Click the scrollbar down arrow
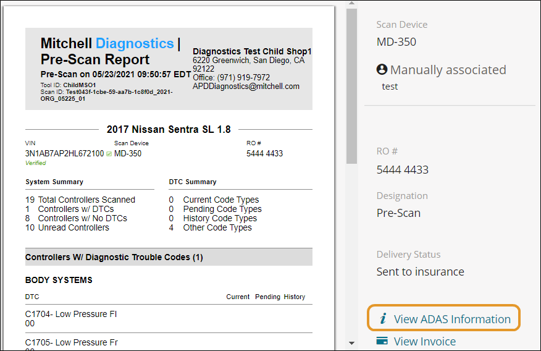The image size is (541, 351). point(351,343)
